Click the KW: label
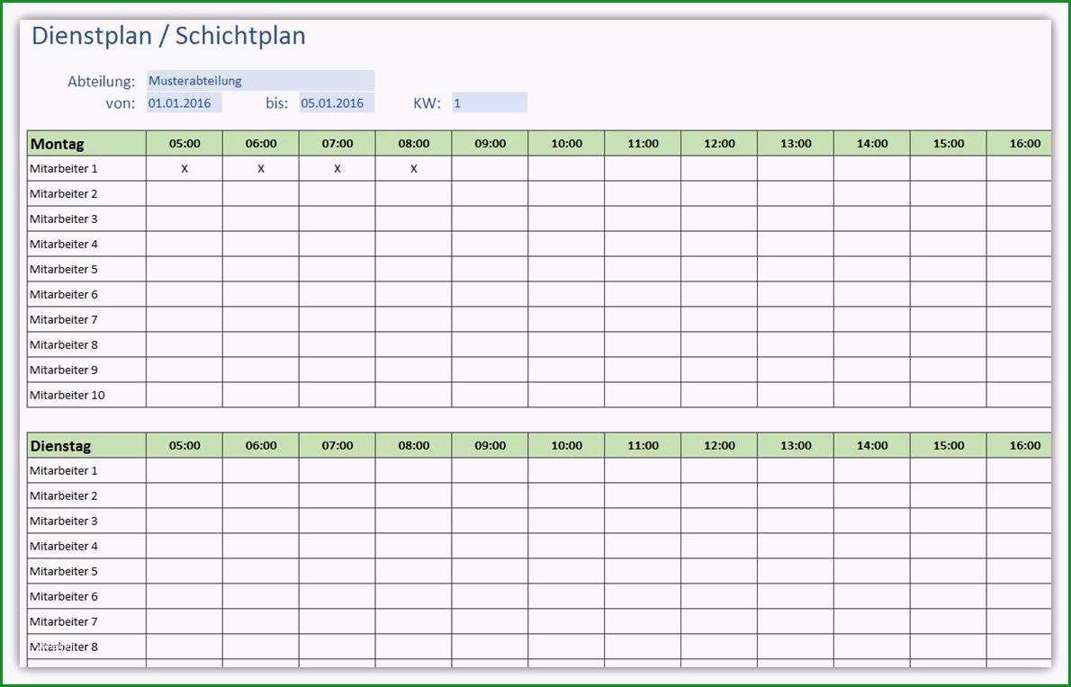This screenshot has width=1071, height=687. click(x=427, y=103)
